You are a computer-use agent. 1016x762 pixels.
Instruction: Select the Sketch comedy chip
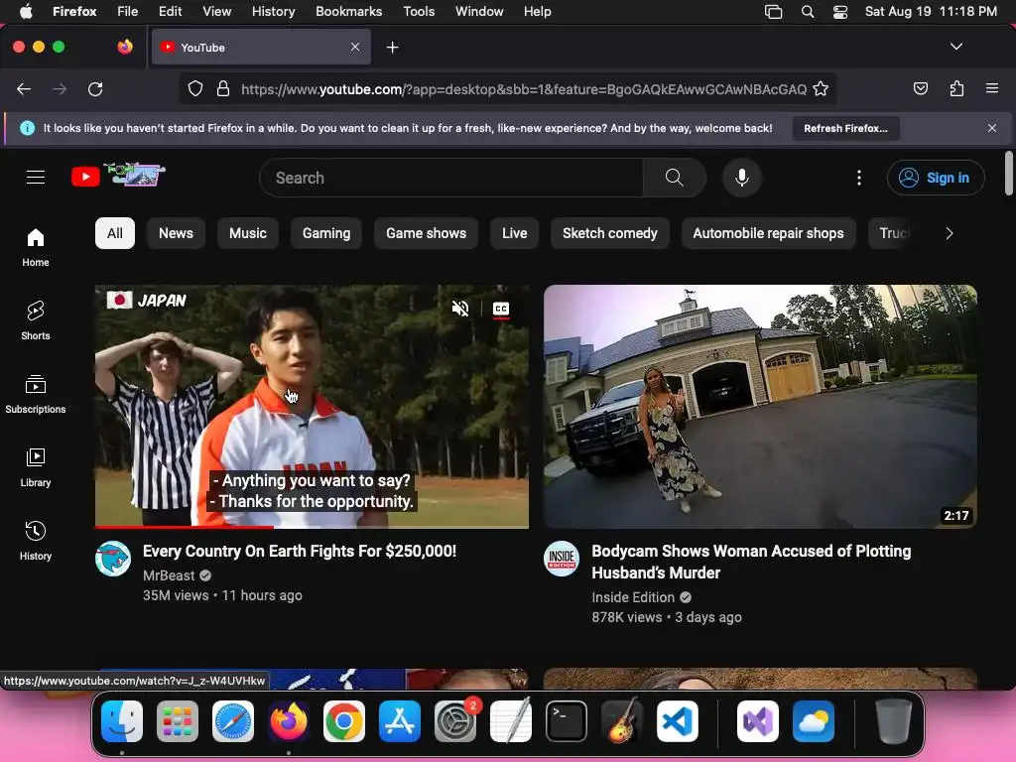610,233
